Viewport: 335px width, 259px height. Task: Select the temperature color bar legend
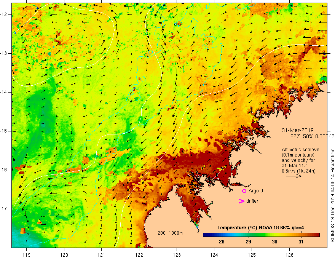click(x=261, y=235)
